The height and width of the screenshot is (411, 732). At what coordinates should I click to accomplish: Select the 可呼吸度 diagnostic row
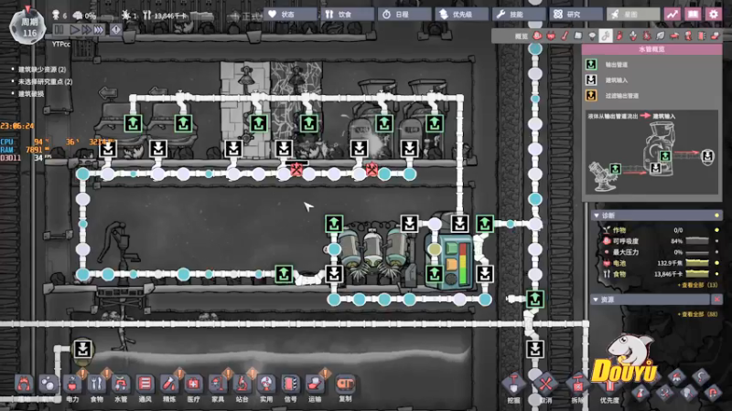pyautogui.click(x=661, y=241)
